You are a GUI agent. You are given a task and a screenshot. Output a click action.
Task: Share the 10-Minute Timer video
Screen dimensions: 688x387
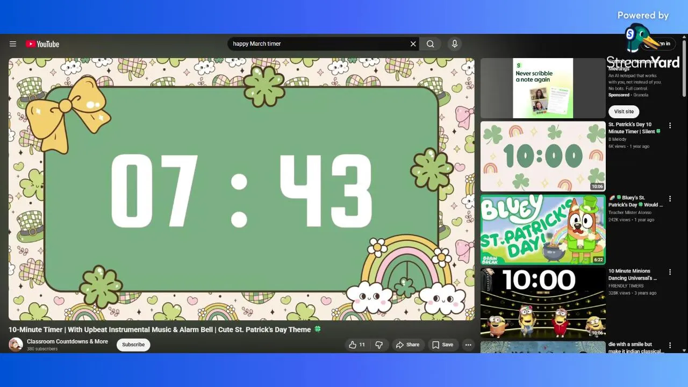tap(407, 345)
